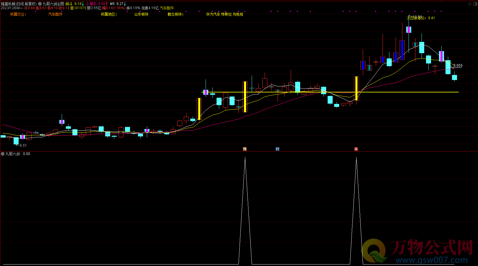Open the 九哥六剑主图 indicator dropdown
Viewport: 478px width, 266px height.
pyautogui.click(x=40, y=4)
